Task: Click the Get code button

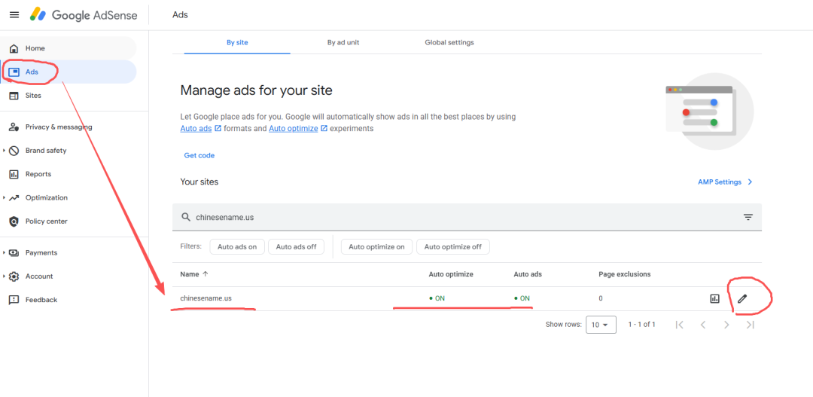Action: tap(199, 155)
